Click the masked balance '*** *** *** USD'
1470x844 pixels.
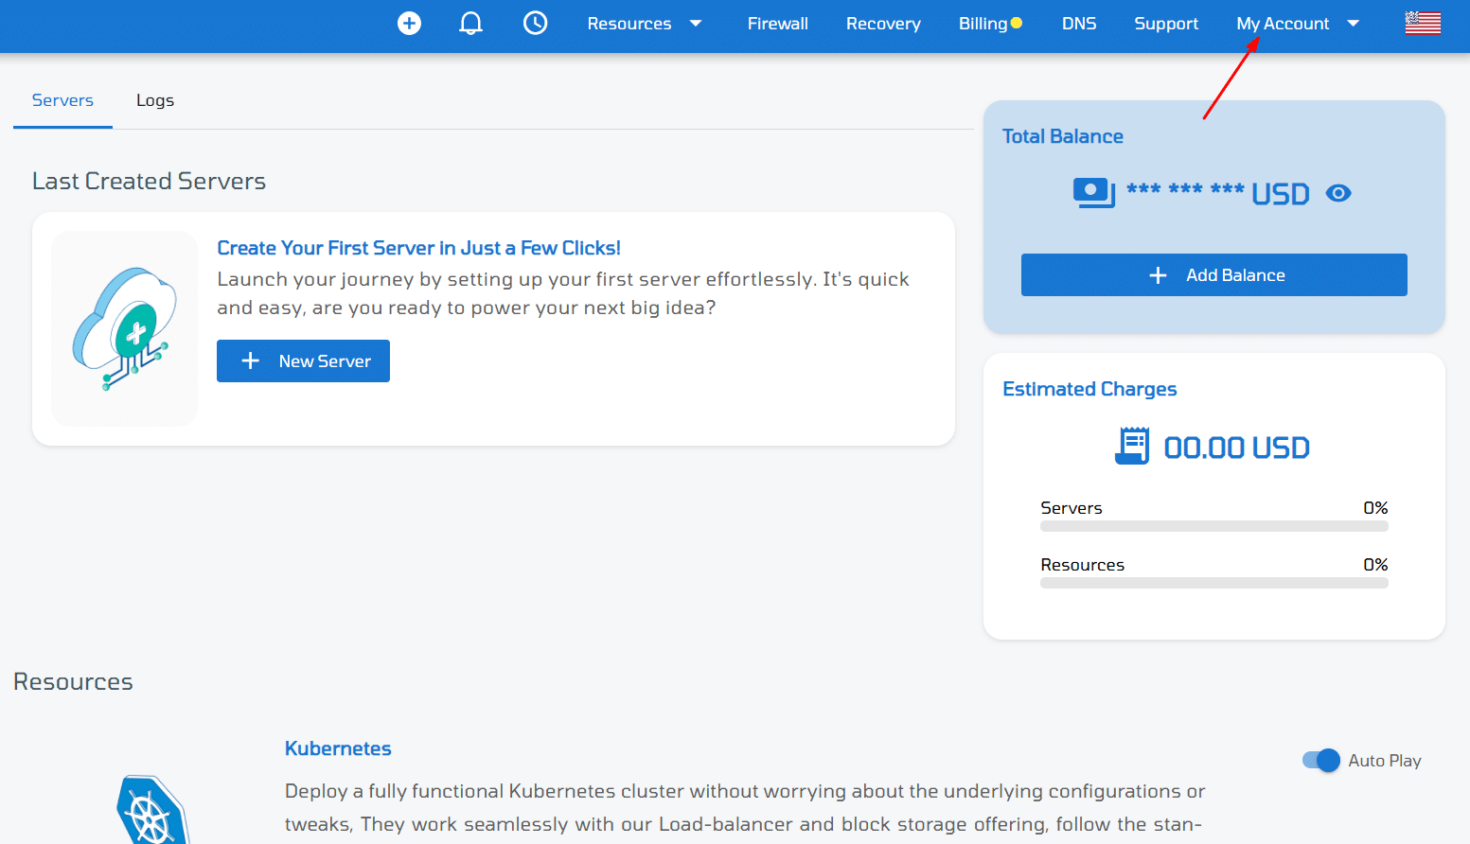click(1218, 194)
